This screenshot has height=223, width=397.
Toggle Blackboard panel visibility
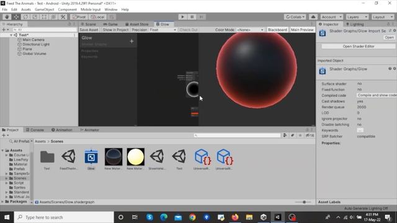(277, 30)
